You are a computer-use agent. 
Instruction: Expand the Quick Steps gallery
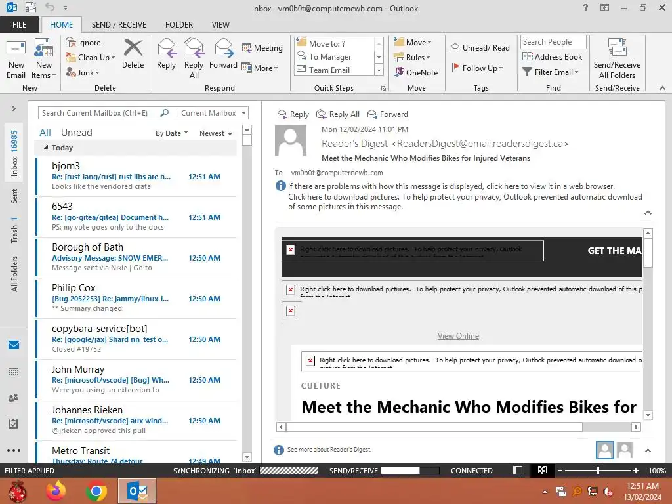379,70
